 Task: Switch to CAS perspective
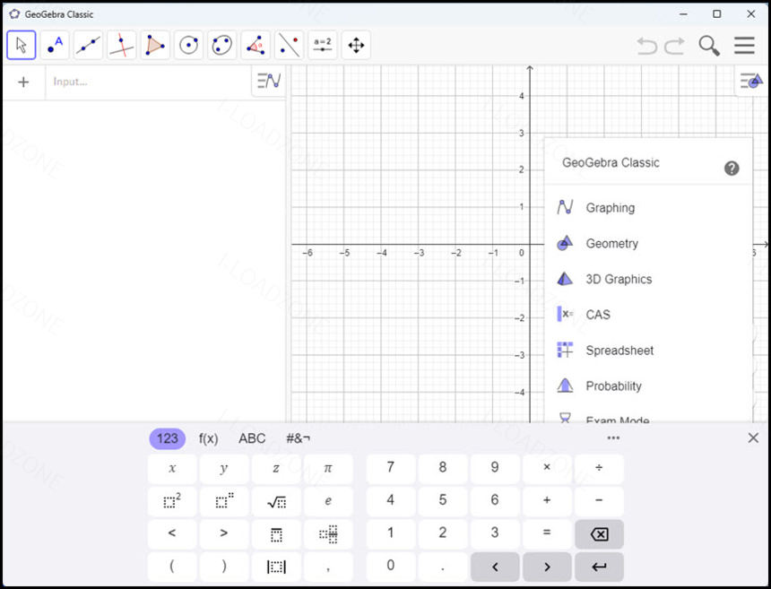click(648, 315)
